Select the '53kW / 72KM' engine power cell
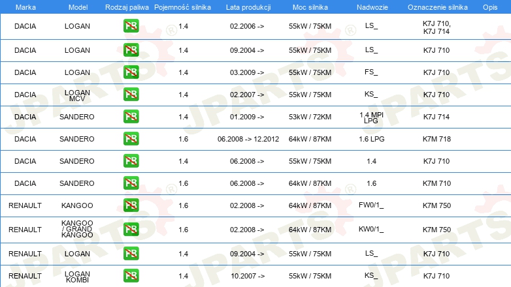 (x=310, y=117)
